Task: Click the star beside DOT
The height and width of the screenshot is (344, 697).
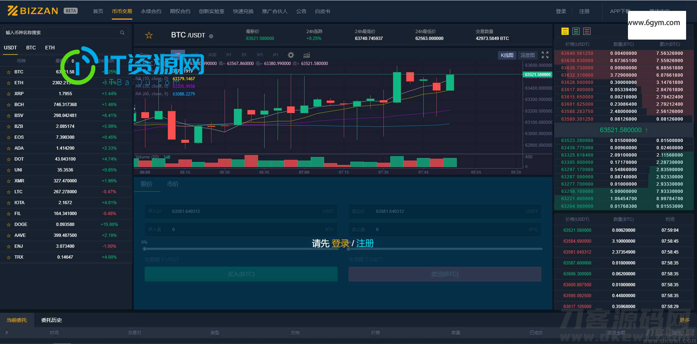Action: point(9,159)
